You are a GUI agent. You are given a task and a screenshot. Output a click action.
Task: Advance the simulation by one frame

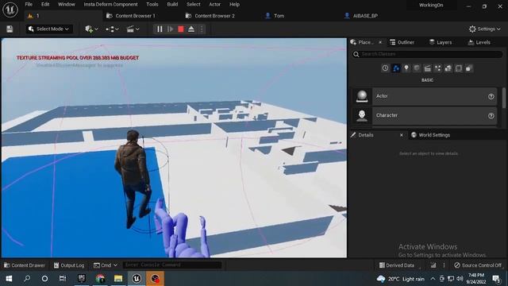[x=170, y=29]
